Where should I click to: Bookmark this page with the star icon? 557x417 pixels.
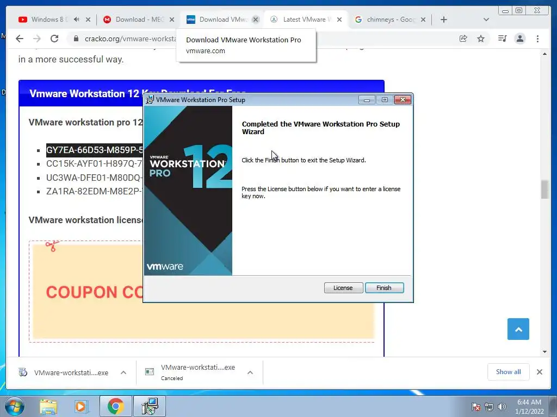(x=481, y=39)
